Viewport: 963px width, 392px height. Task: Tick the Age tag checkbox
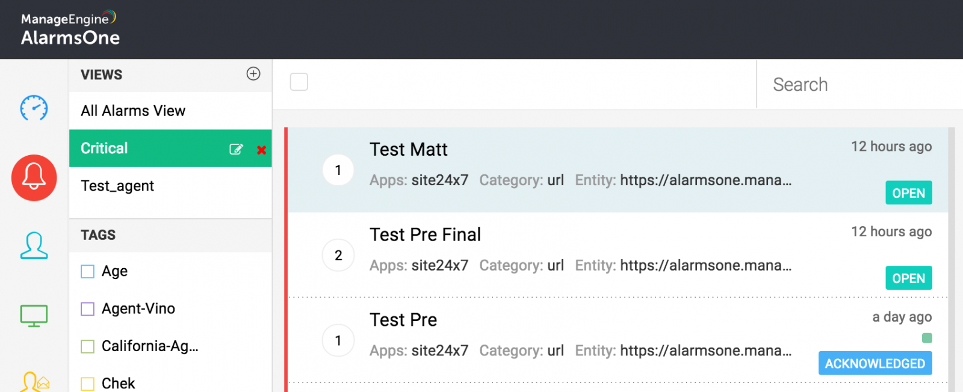click(x=87, y=272)
